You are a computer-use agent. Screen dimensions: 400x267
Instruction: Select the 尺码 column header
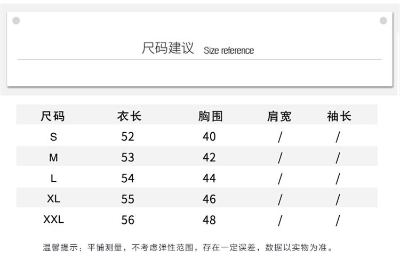click(x=53, y=116)
